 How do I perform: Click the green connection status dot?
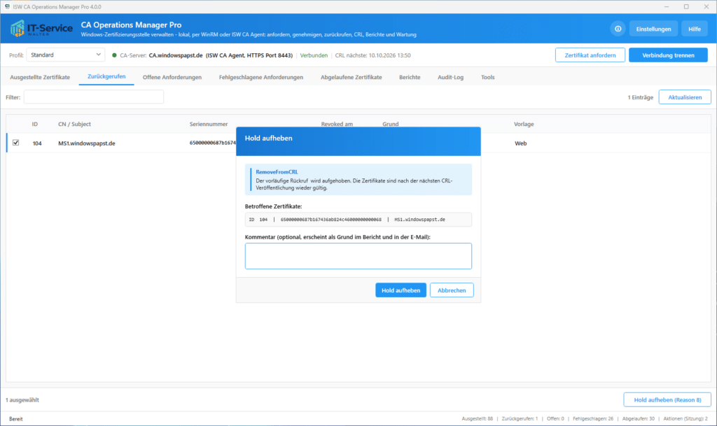(x=114, y=55)
